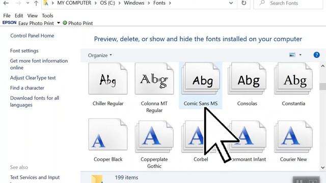Open view options dropdown arrow

click(x=300, y=55)
